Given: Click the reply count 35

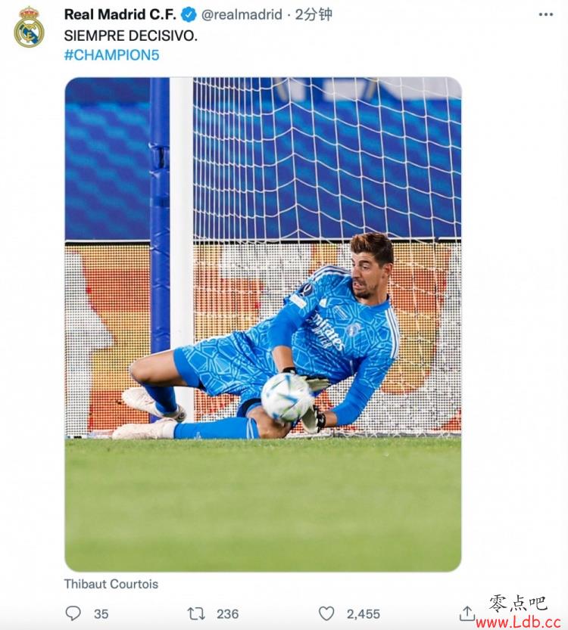Looking at the screenshot, I should coord(101,614).
